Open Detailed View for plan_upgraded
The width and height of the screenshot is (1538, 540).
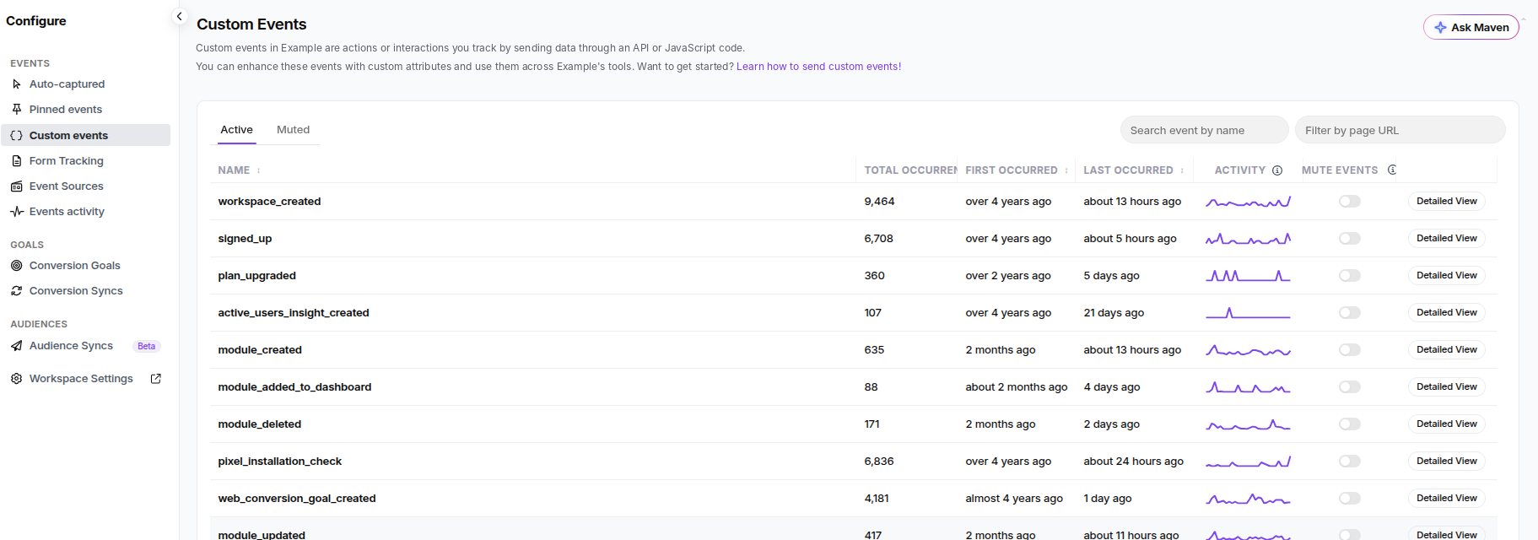pos(1447,276)
